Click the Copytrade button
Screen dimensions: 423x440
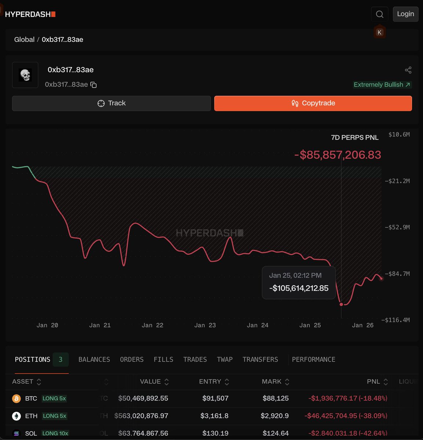click(x=313, y=103)
